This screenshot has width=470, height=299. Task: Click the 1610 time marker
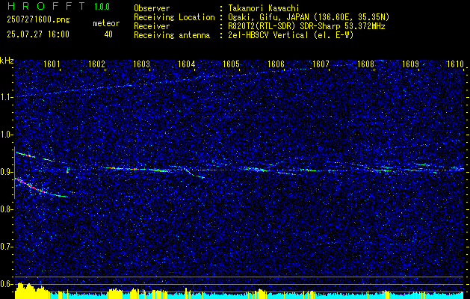point(454,64)
